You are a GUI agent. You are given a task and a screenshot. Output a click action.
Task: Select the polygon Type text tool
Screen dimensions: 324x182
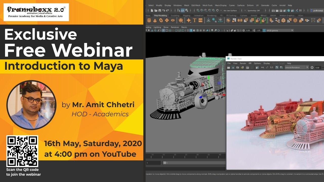click(x=195, y=20)
